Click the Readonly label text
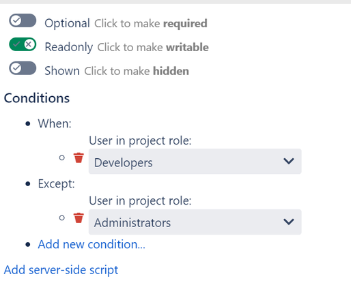The image size is (351, 283). point(69,47)
